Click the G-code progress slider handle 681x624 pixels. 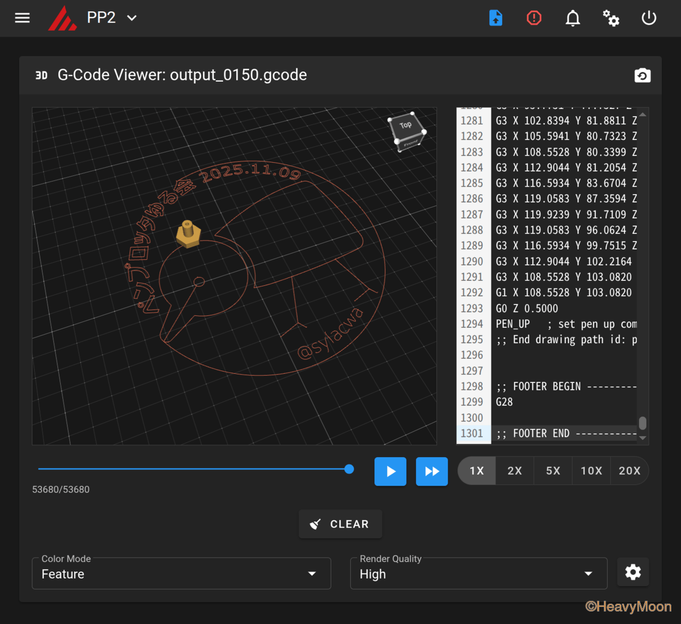pos(349,469)
